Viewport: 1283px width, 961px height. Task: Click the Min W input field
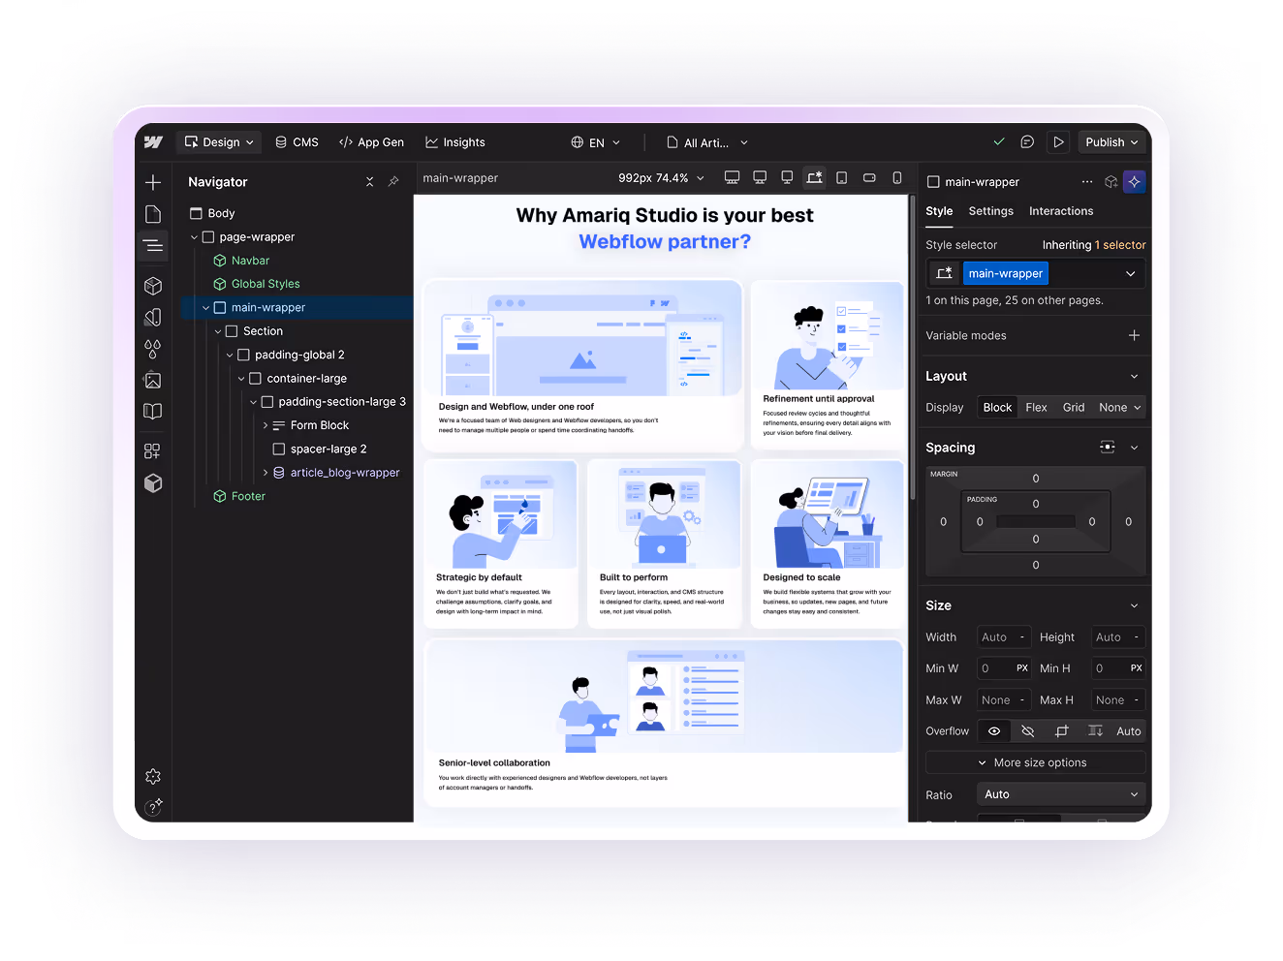pyautogui.click(x=1004, y=668)
